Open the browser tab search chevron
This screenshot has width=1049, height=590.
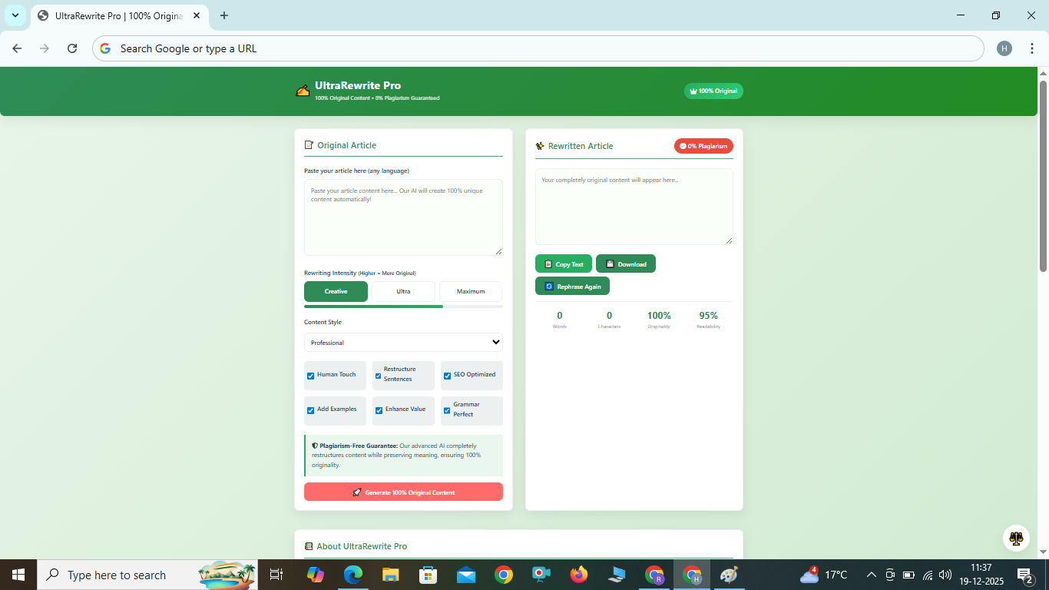point(15,15)
